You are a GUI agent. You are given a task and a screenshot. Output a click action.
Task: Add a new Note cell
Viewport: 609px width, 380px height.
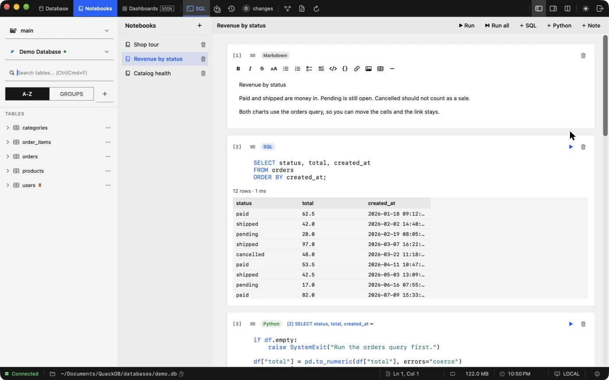point(591,25)
